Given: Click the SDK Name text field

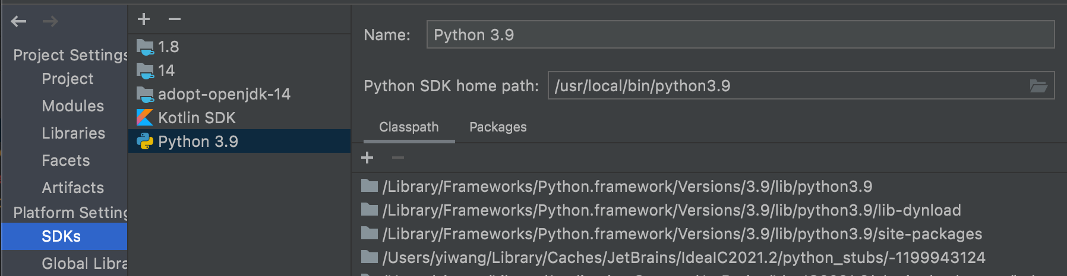Looking at the screenshot, I should tap(740, 35).
